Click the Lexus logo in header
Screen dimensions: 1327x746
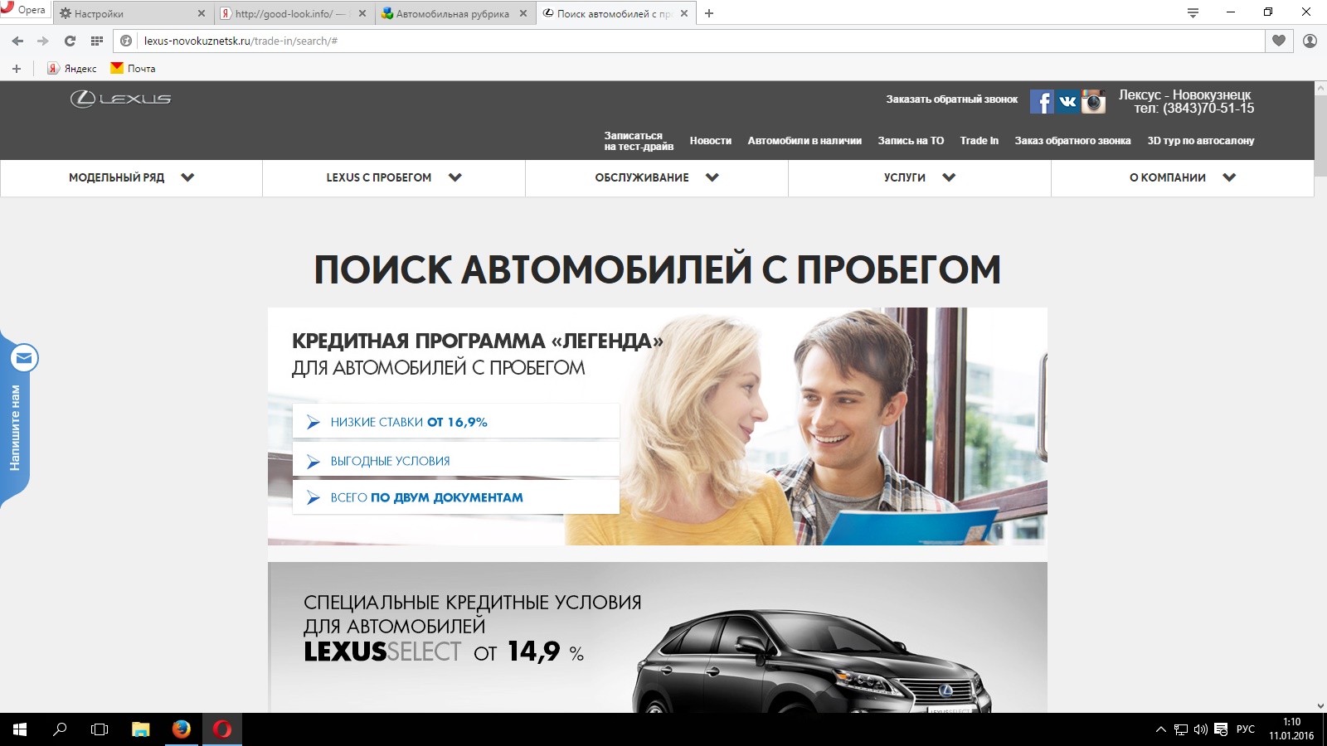pyautogui.click(x=121, y=99)
